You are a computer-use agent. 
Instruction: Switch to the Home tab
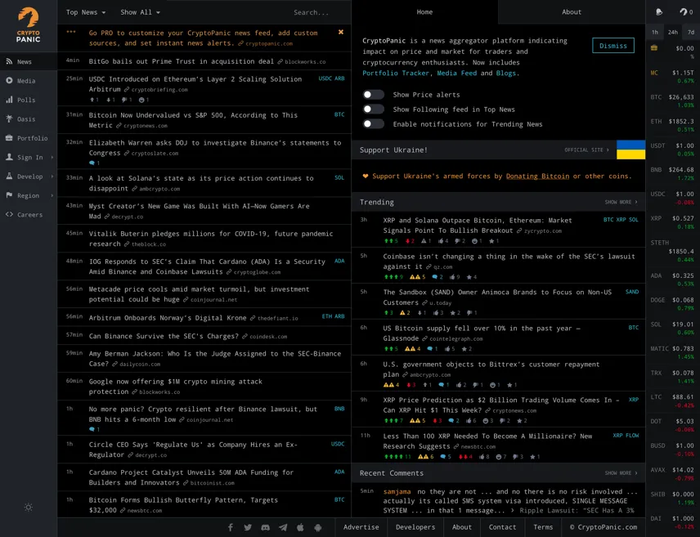tap(424, 12)
